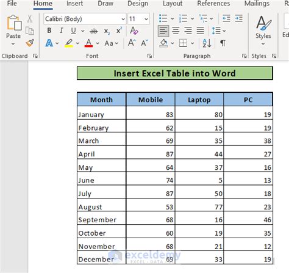The width and height of the screenshot is (289, 273).
Task: Click the Paste clipboard icon
Action: tap(14, 23)
